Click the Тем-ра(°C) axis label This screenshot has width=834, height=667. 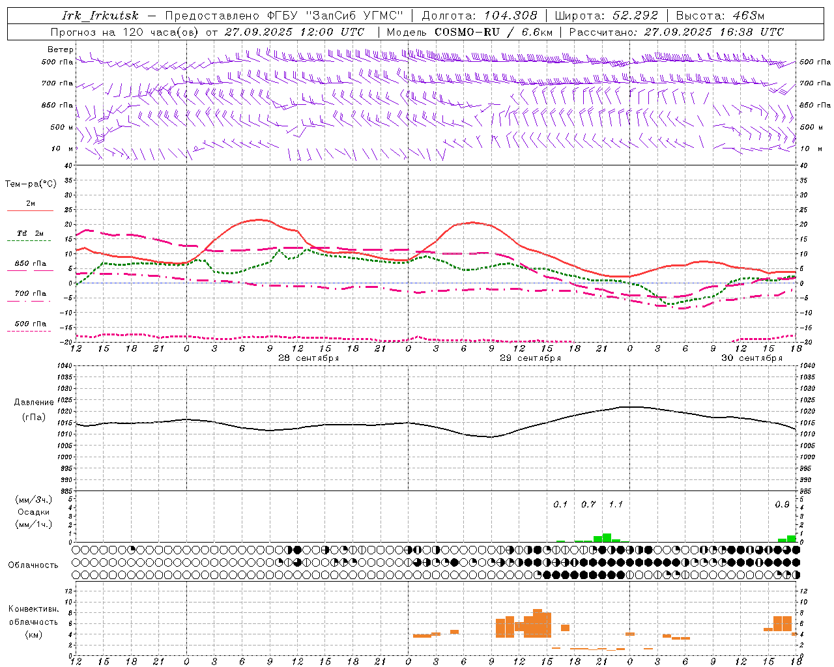(31, 184)
